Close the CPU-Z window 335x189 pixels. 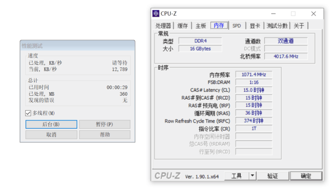314,14
